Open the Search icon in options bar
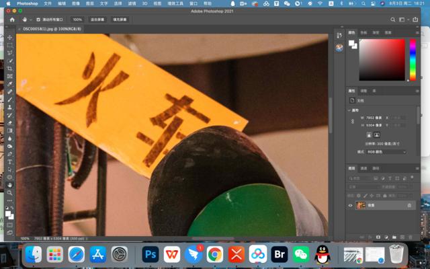The image size is (430, 269). (392, 20)
